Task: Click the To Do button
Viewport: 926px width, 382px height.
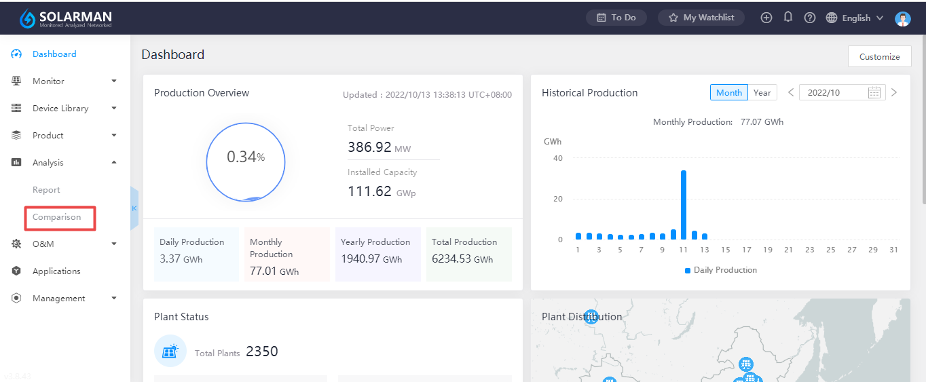Action: coord(616,18)
